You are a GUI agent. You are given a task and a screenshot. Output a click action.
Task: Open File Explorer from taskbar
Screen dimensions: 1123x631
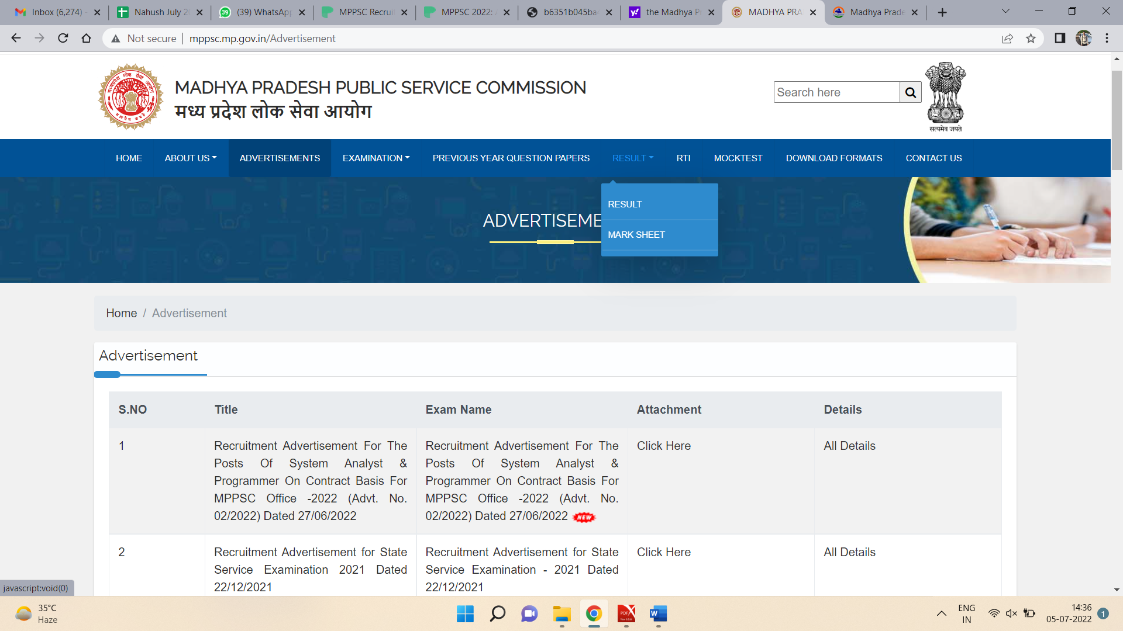[561, 613]
